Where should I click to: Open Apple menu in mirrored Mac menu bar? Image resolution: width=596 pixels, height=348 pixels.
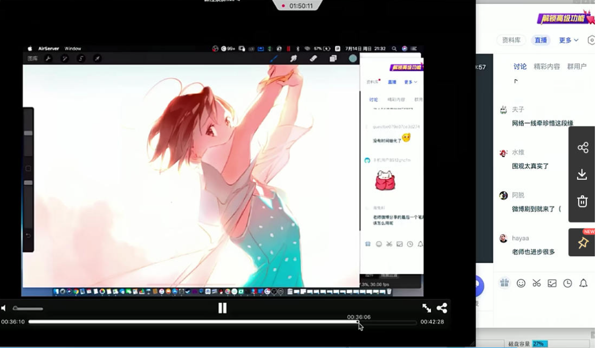click(x=30, y=49)
